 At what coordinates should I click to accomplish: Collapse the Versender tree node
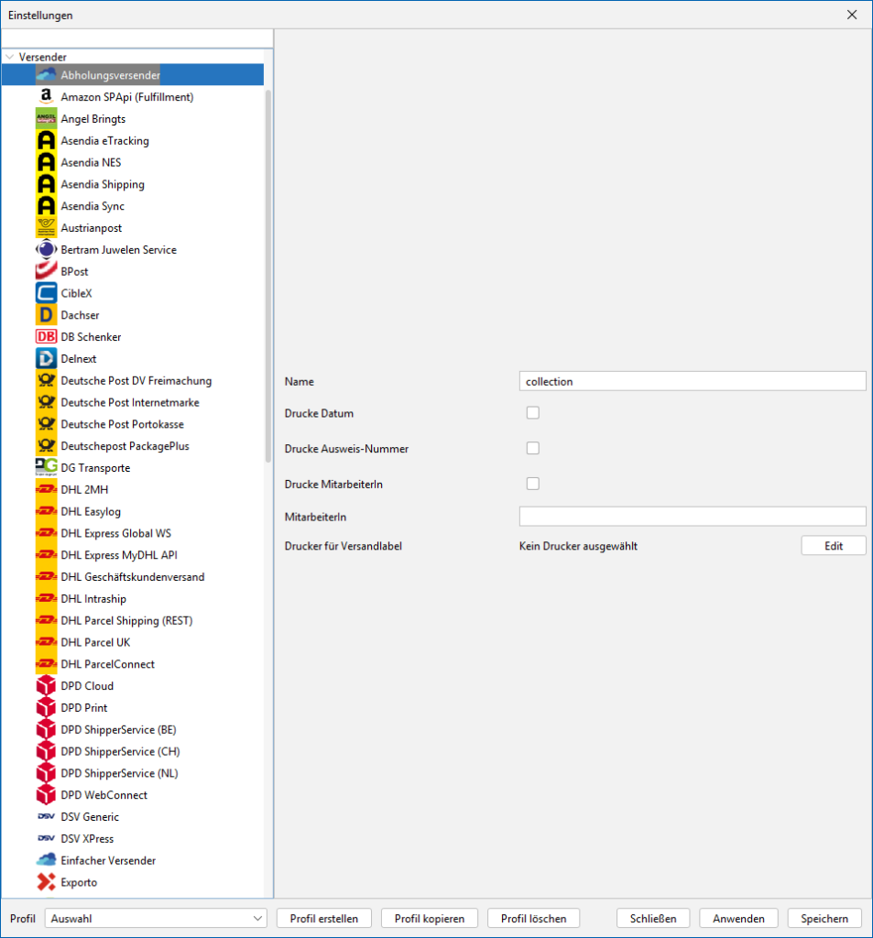9,57
